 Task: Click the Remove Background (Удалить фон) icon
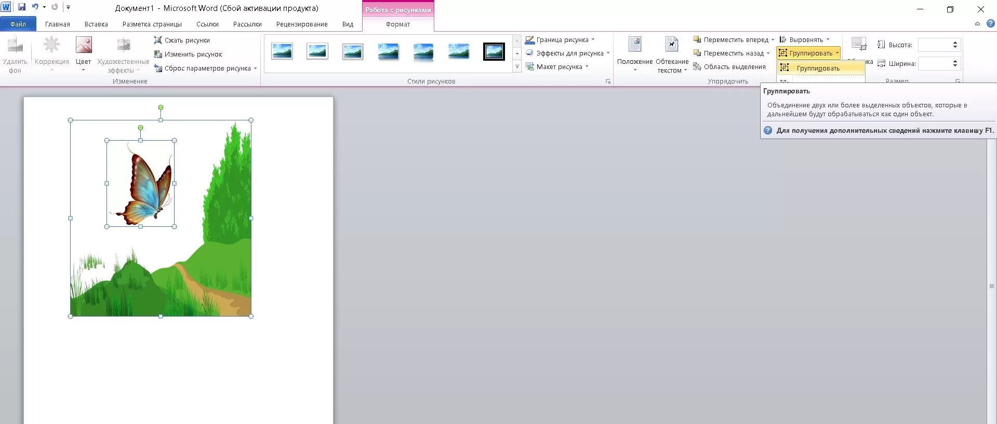click(15, 46)
